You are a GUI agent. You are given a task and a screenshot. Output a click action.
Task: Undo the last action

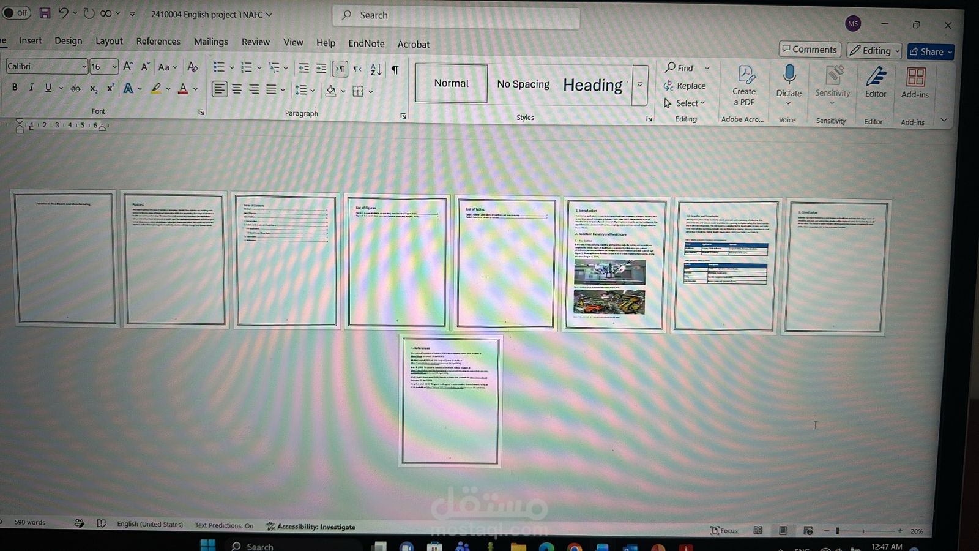pos(62,13)
